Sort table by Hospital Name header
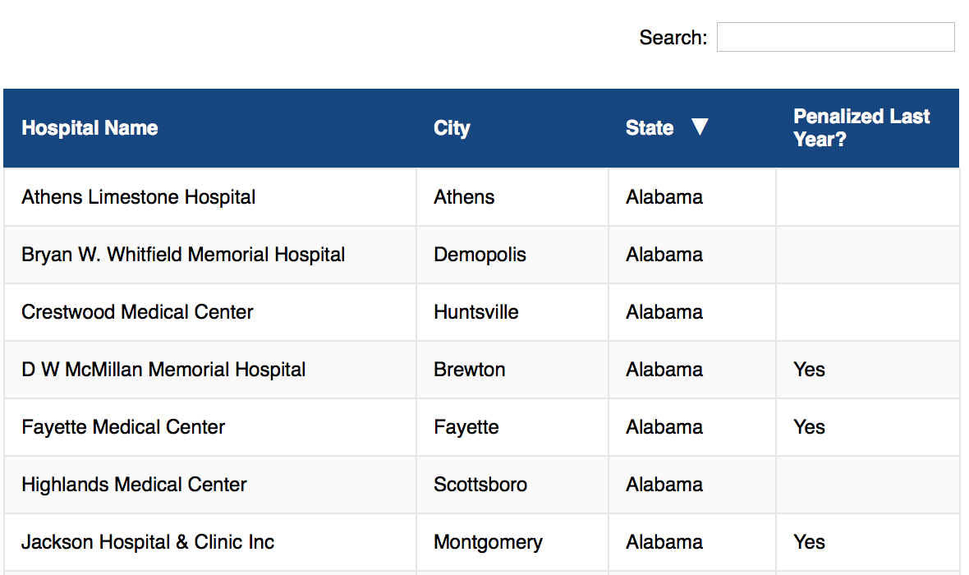Screen dimensions: 969x575 point(90,128)
